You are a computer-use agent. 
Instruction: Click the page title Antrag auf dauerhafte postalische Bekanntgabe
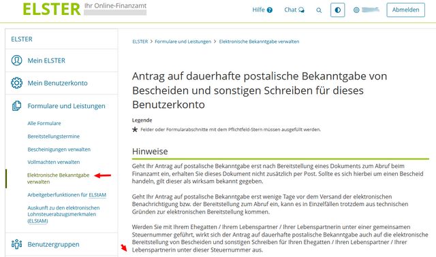click(x=260, y=90)
